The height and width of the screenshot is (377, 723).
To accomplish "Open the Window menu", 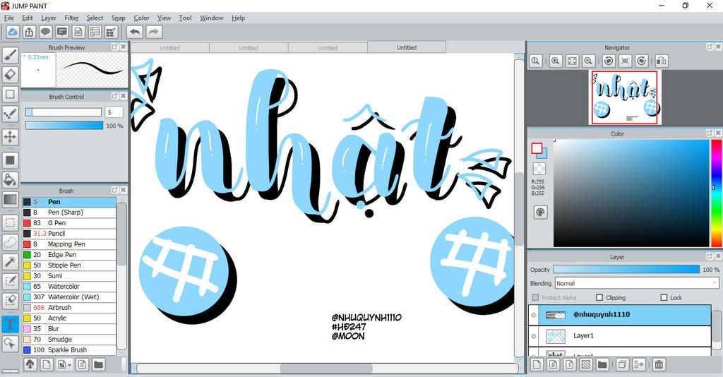I will click(212, 18).
